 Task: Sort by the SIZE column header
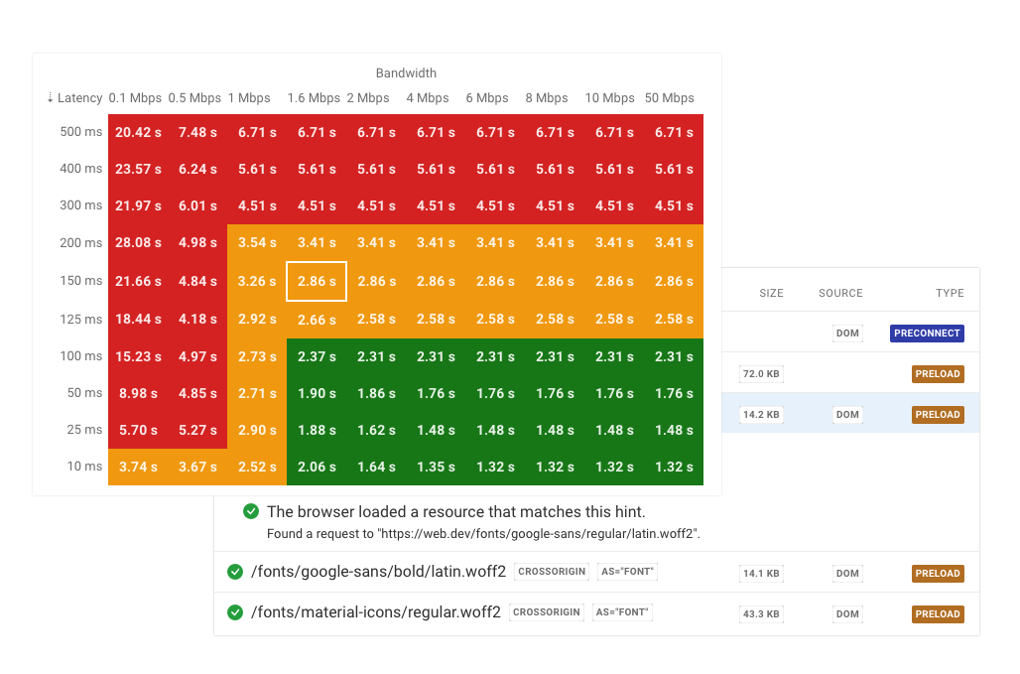pos(771,293)
